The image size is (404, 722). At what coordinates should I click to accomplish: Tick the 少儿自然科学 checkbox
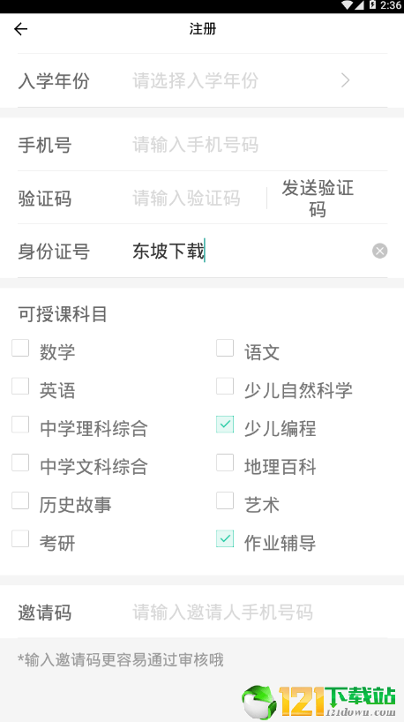coord(225,387)
